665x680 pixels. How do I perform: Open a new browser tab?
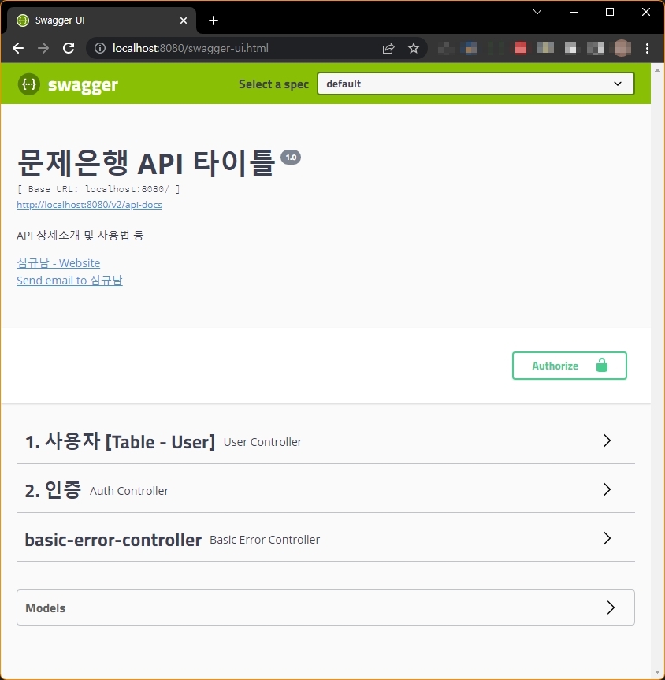[x=214, y=20]
